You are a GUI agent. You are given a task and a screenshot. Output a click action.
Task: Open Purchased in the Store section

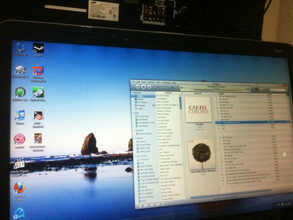click(x=141, y=119)
